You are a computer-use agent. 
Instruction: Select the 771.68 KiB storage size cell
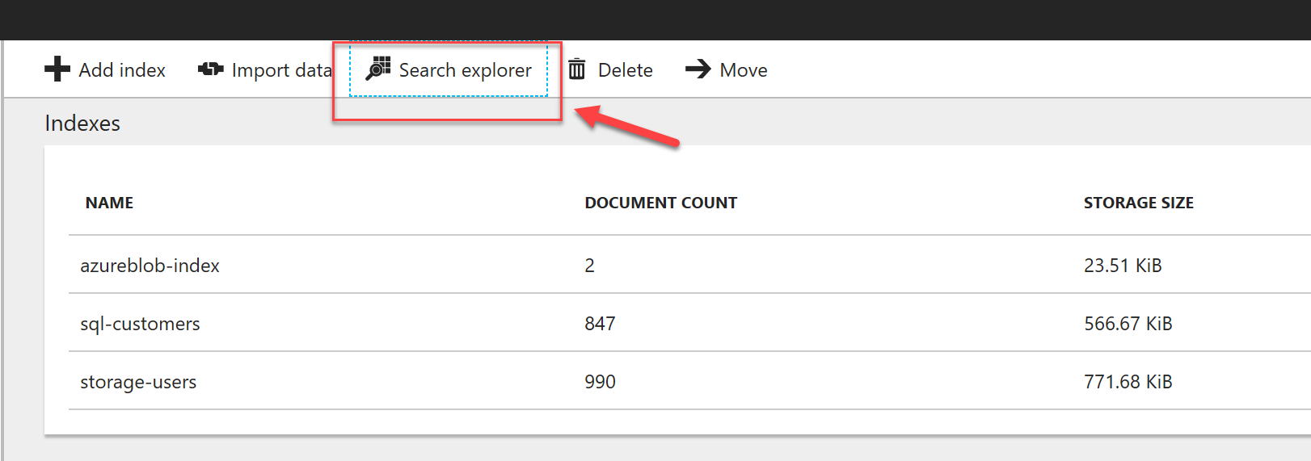click(x=1128, y=382)
